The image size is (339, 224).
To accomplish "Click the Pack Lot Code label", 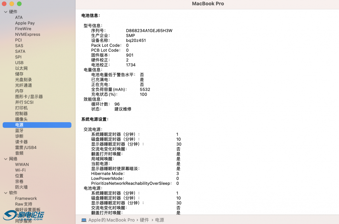I will 106,45.
